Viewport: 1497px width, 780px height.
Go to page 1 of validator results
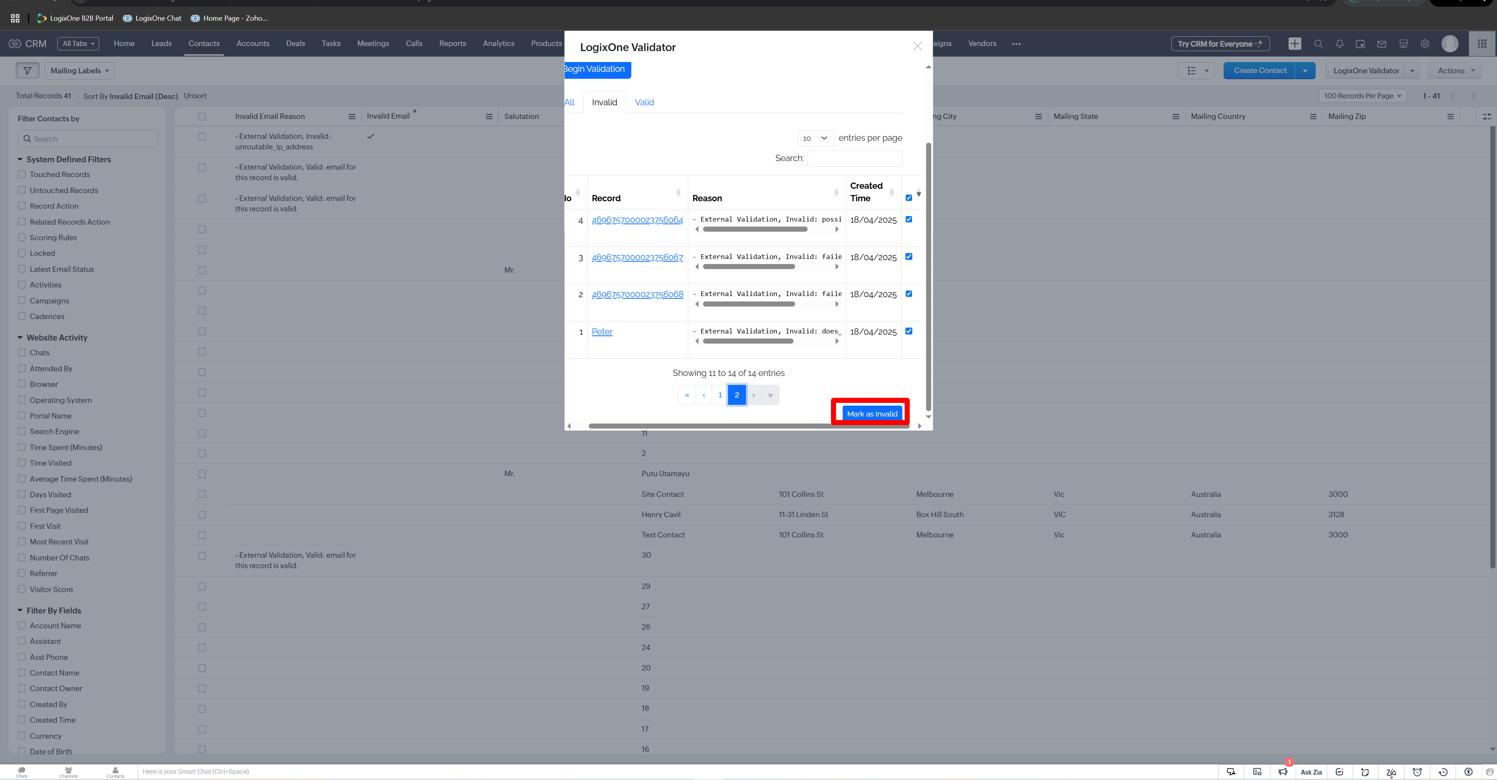pos(719,395)
